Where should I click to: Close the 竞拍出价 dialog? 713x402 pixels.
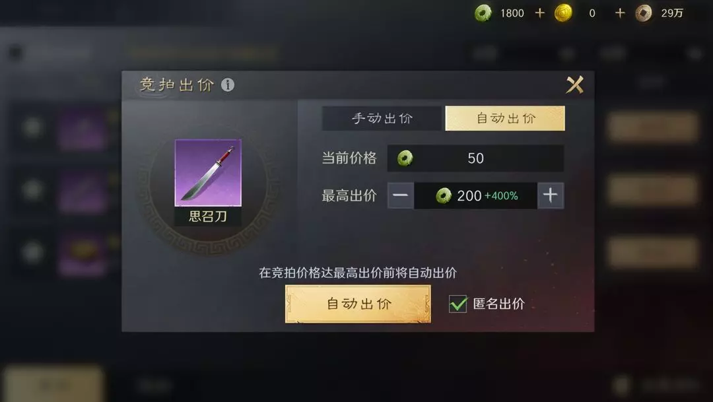click(x=574, y=84)
